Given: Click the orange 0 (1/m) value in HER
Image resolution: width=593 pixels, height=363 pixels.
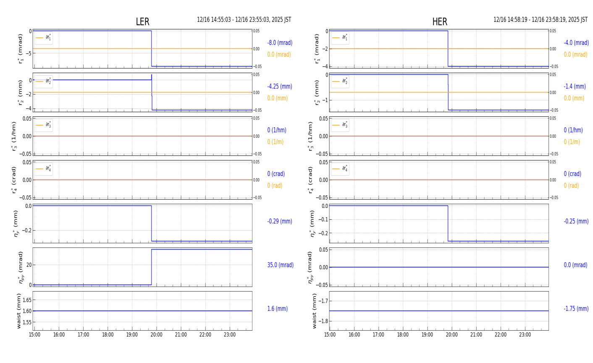Looking at the screenshot, I should tap(572, 142).
